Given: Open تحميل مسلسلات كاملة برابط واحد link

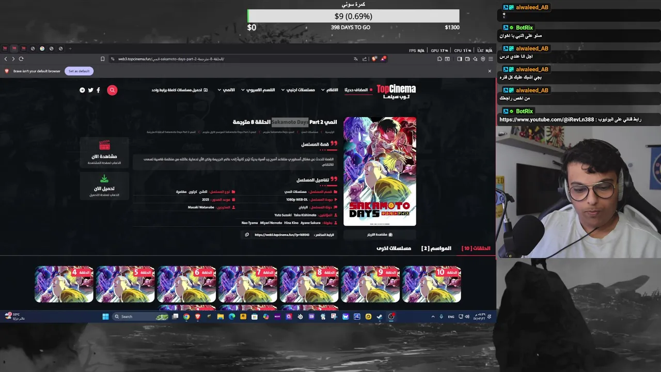Looking at the screenshot, I should [x=179, y=90].
